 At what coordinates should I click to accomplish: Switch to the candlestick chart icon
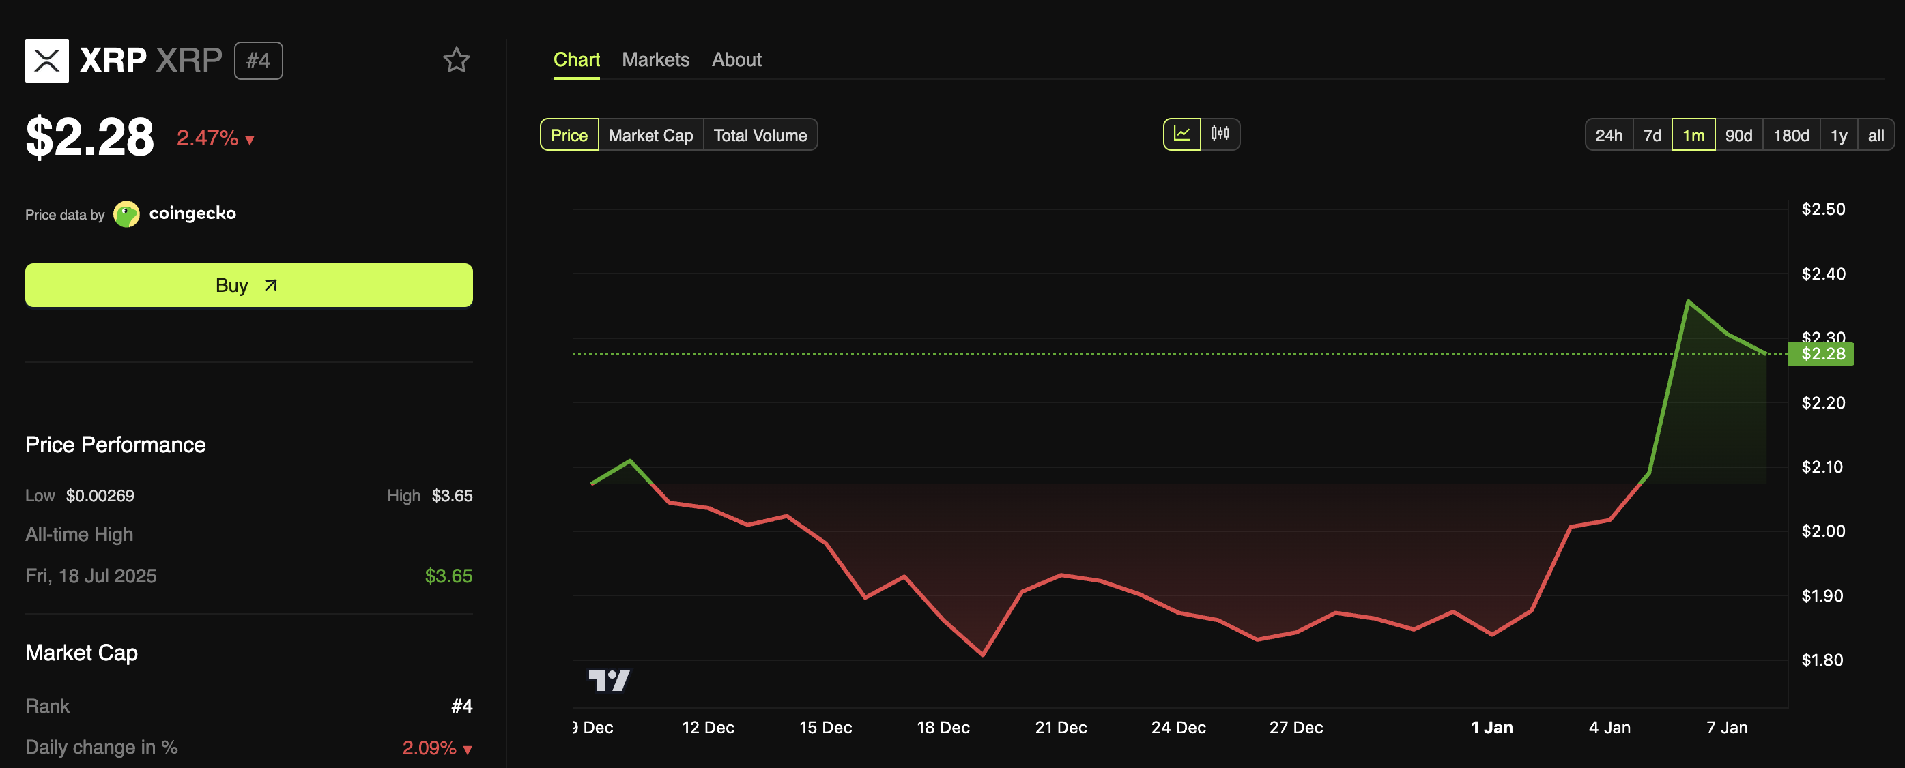click(x=1220, y=134)
